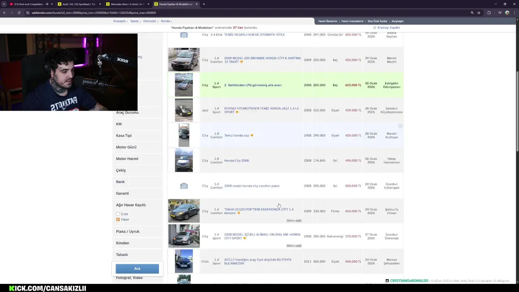Click the Premium Galeri badge on DAHA UCUZU YOK listing

pyautogui.click(x=294, y=221)
